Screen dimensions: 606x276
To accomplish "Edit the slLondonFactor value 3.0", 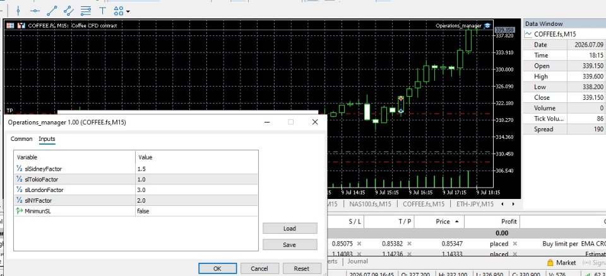I will pos(197,190).
